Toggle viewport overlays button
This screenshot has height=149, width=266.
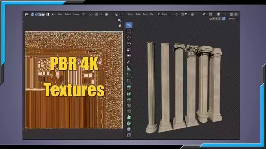218,14
